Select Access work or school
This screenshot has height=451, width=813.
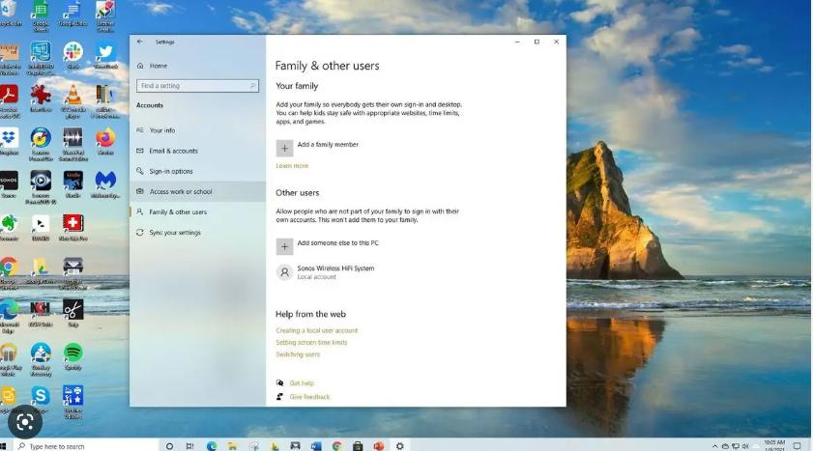point(197,191)
